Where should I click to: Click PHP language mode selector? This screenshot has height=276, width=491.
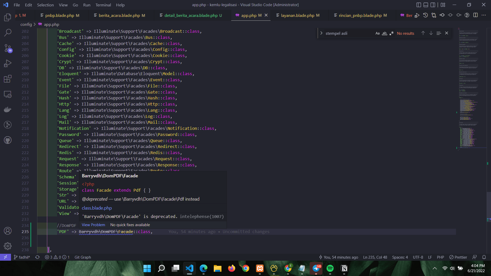440,257
